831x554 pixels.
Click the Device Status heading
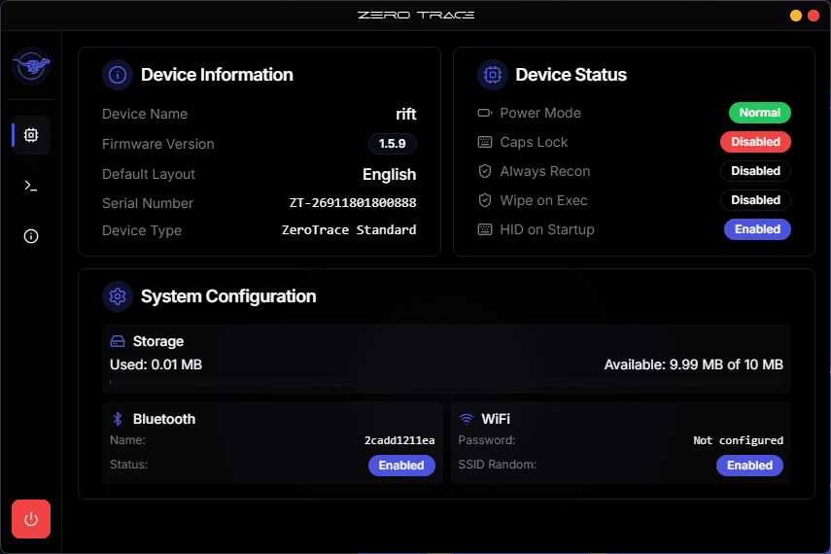pos(571,75)
